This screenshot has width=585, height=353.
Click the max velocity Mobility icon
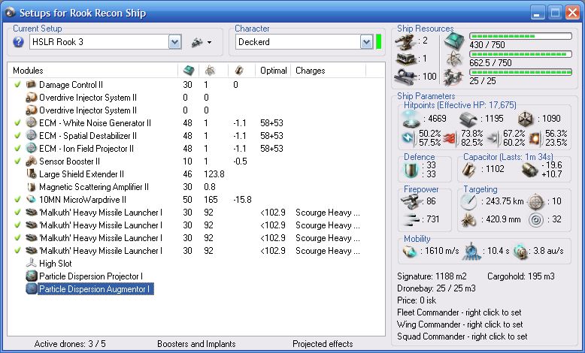pyautogui.click(x=410, y=252)
